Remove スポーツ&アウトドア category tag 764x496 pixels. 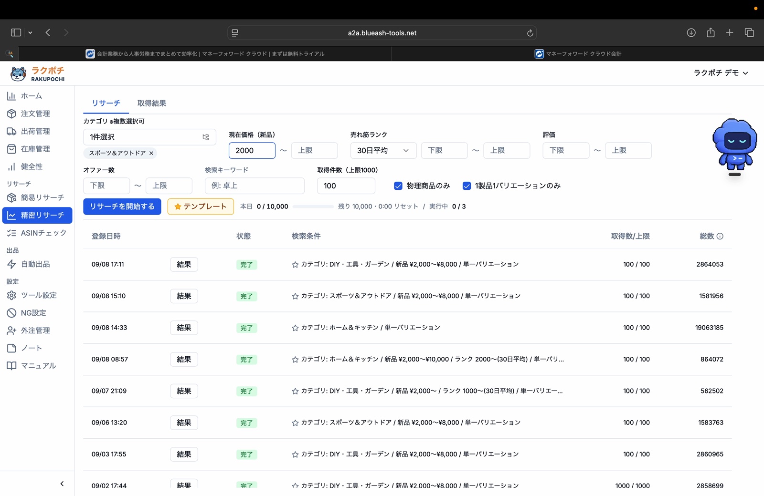click(151, 153)
